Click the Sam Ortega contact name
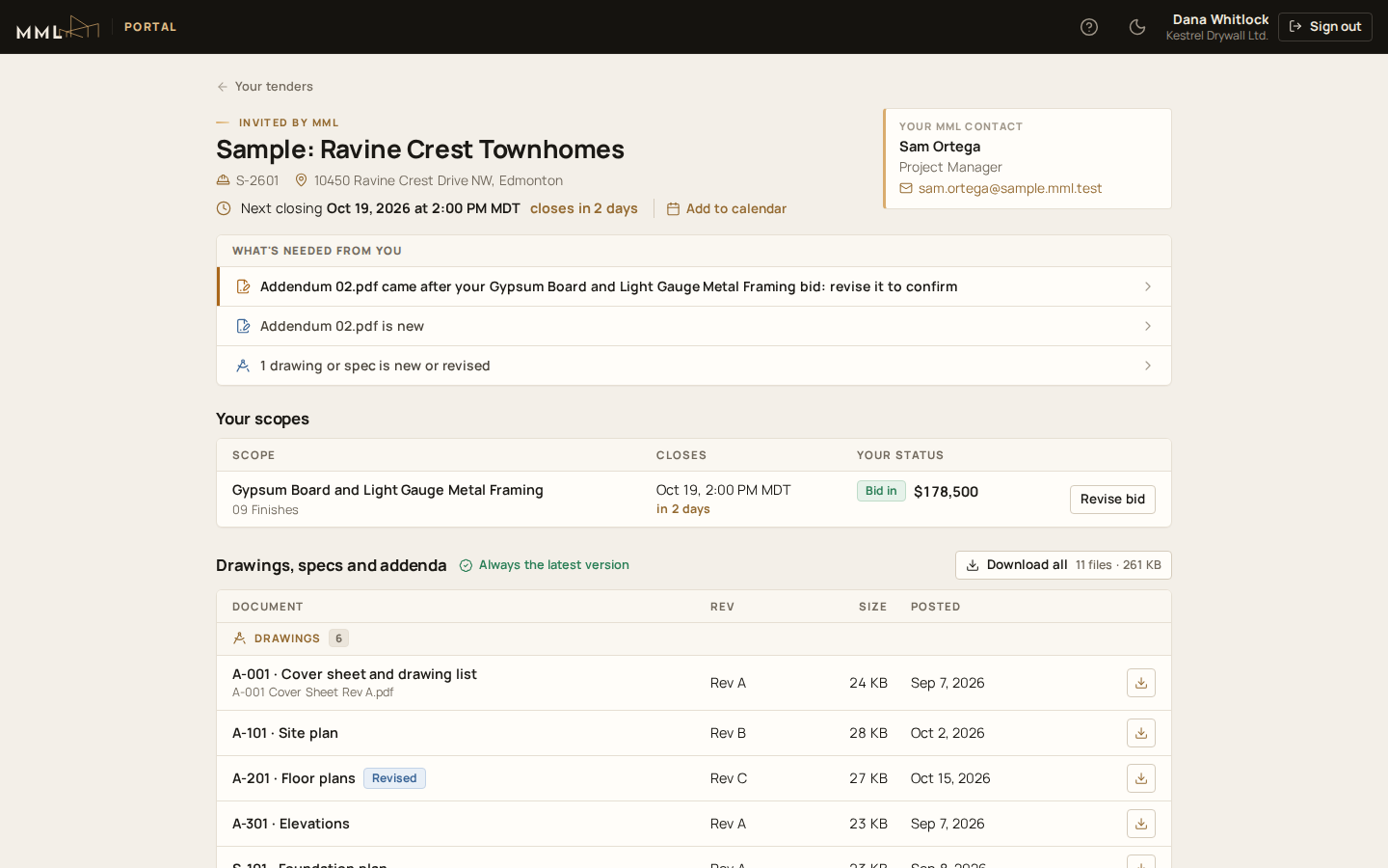 coord(940,147)
